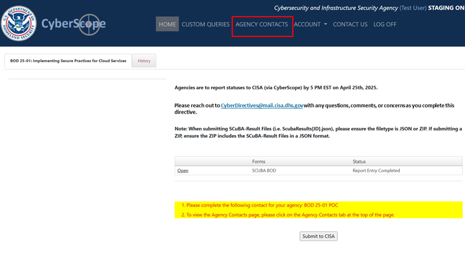Click the CyberScope logo text
The image size is (465, 273).
pyautogui.click(x=73, y=24)
